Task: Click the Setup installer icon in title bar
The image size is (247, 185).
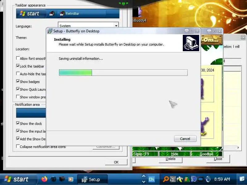Action: [50, 31]
